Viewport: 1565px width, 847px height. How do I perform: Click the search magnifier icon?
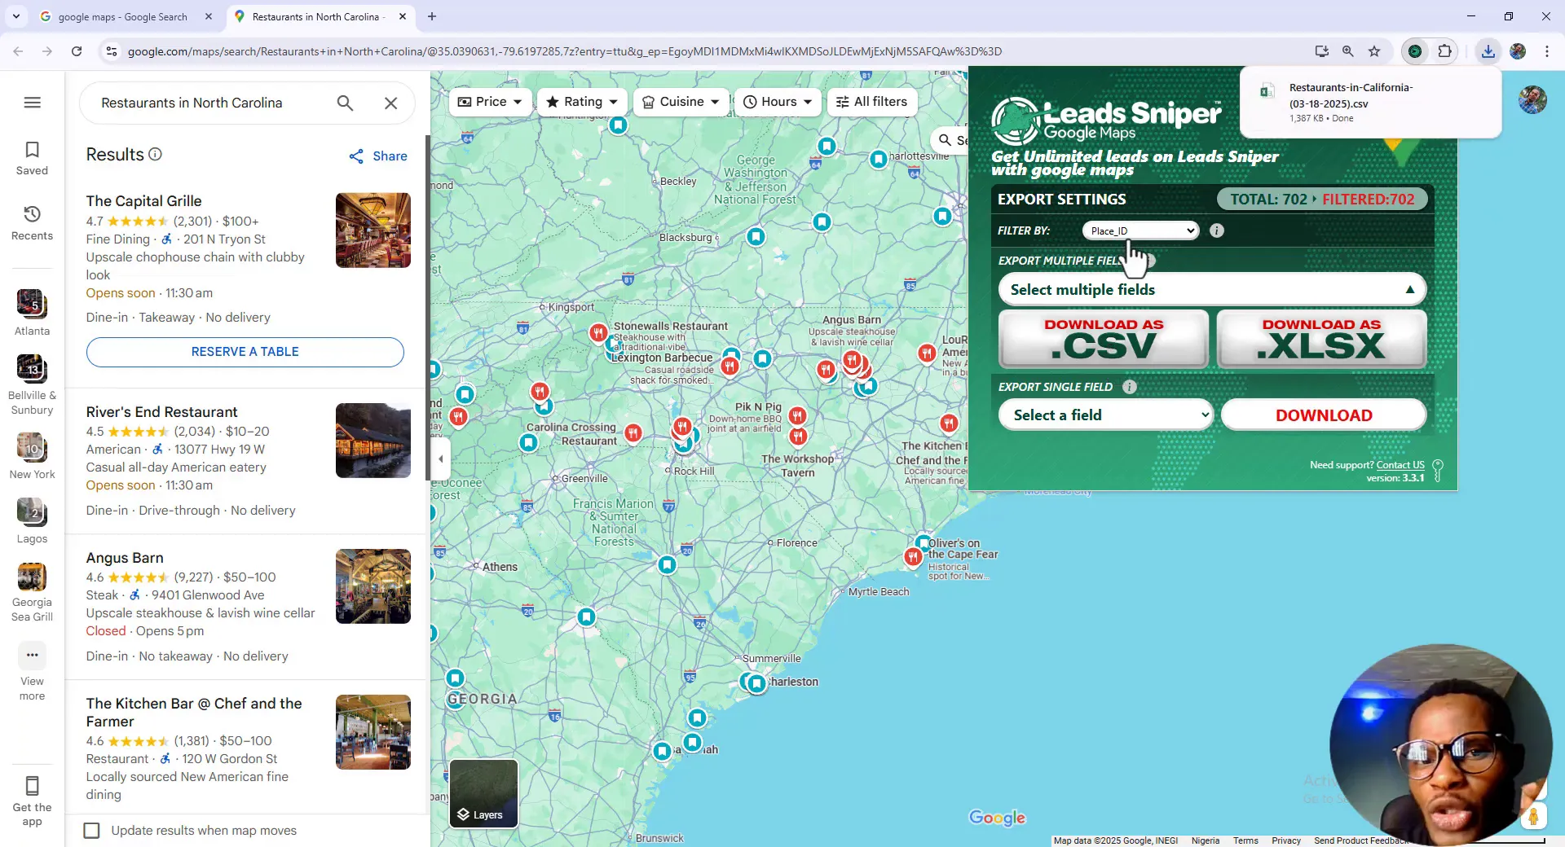pyautogui.click(x=345, y=103)
